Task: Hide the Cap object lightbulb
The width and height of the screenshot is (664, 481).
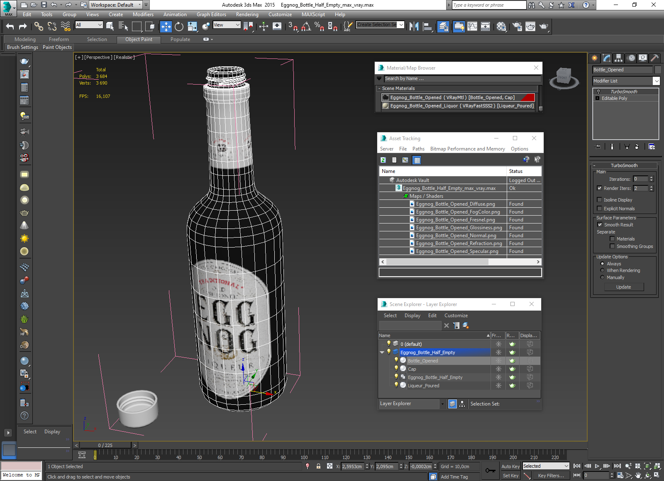Action: [396, 368]
